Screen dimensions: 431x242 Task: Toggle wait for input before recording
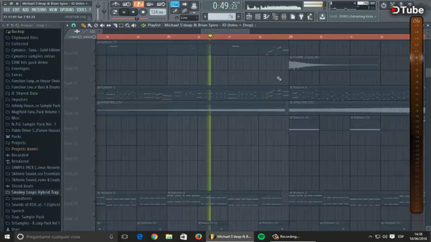(127, 4)
